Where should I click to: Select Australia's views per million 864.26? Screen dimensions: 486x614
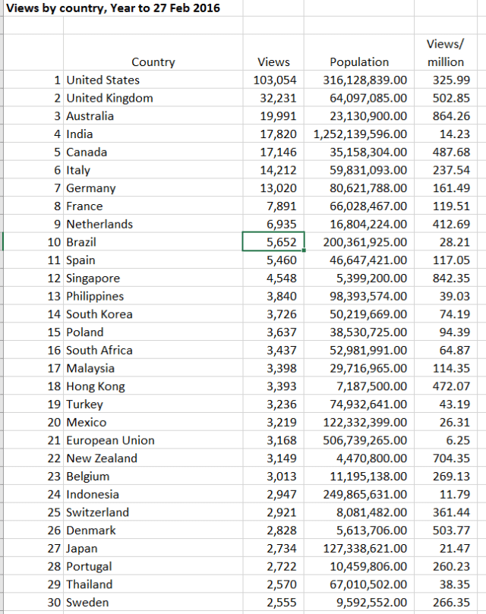[x=450, y=116]
